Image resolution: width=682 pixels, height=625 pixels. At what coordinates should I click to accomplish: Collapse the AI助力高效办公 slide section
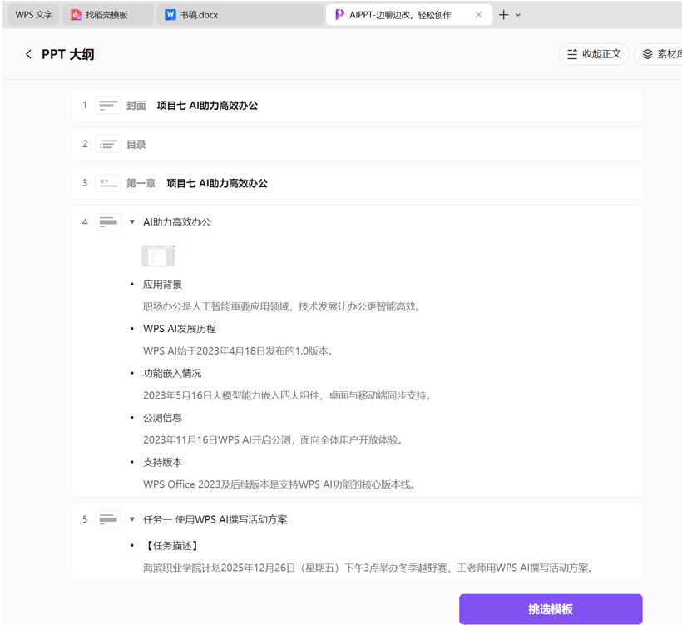(x=132, y=222)
